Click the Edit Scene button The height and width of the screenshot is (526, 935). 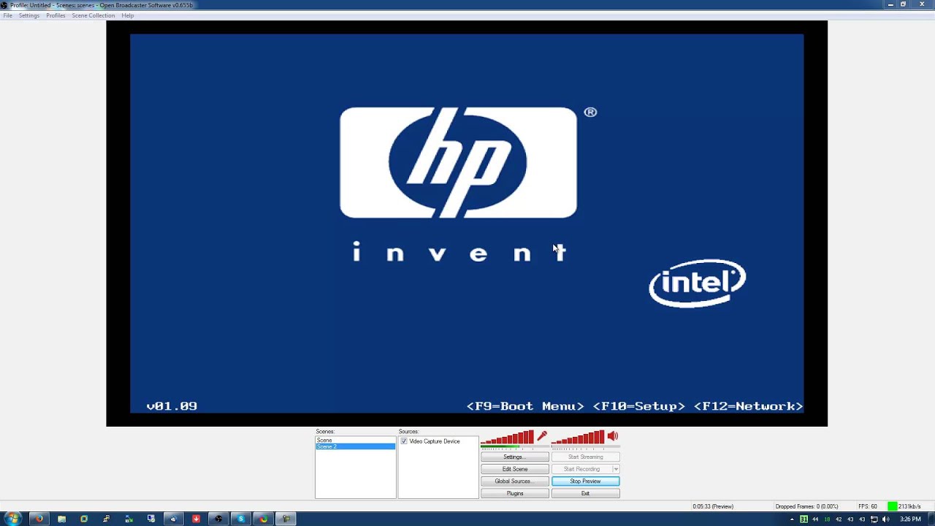coord(515,469)
